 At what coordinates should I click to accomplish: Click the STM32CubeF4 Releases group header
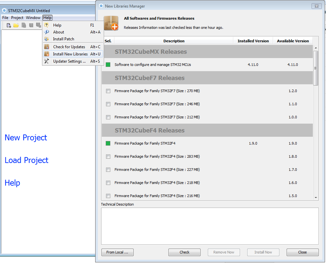click(x=207, y=130)
